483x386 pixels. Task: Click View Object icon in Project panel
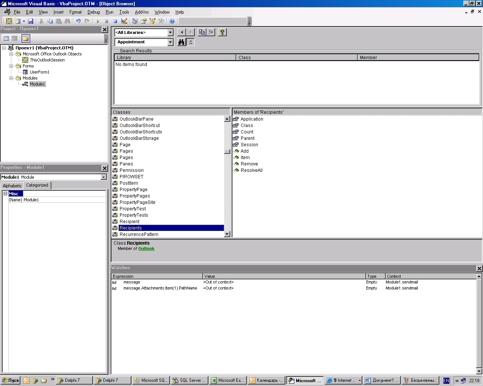tap(14, 38)
